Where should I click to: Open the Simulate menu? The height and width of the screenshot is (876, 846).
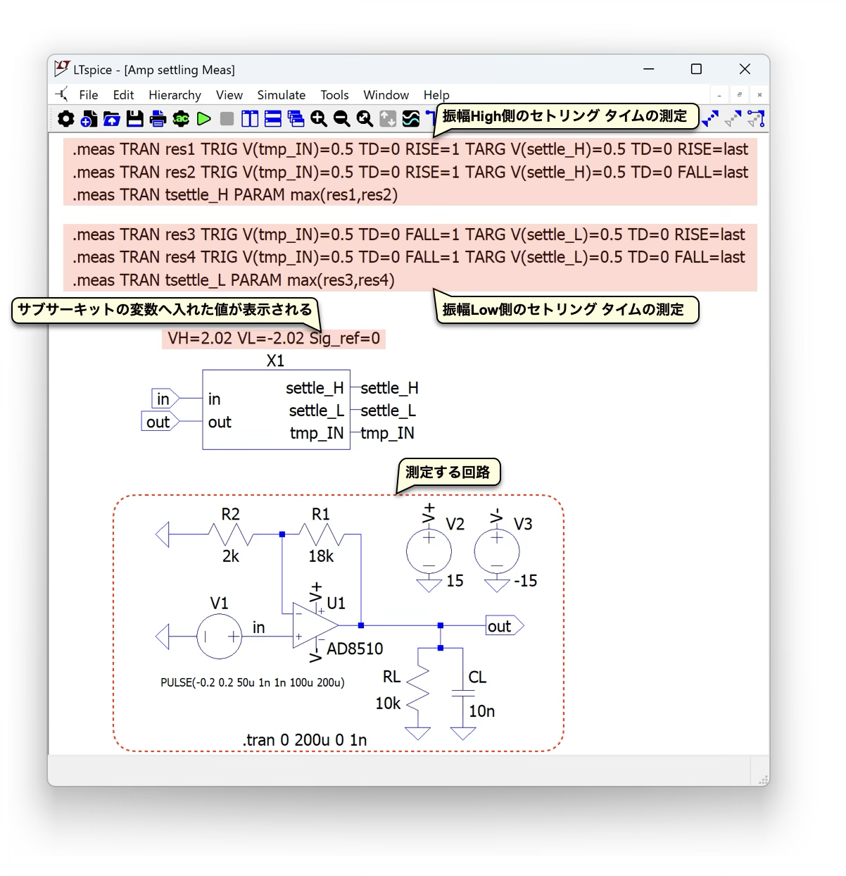pos(282,95)
